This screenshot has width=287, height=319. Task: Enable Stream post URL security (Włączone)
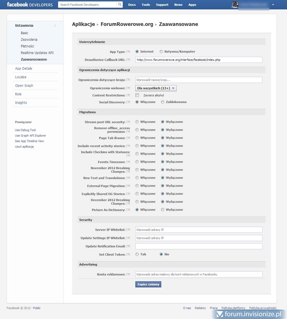[x=137, y=122]
